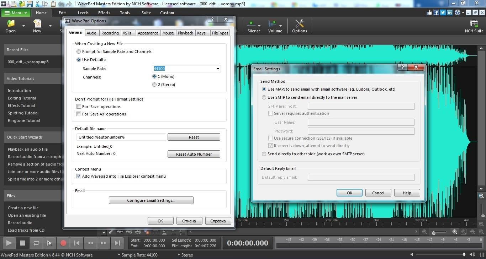Open the Options wrench toolbar icon
This screenshot has height=259, width=486.
(x=299, y=24)
